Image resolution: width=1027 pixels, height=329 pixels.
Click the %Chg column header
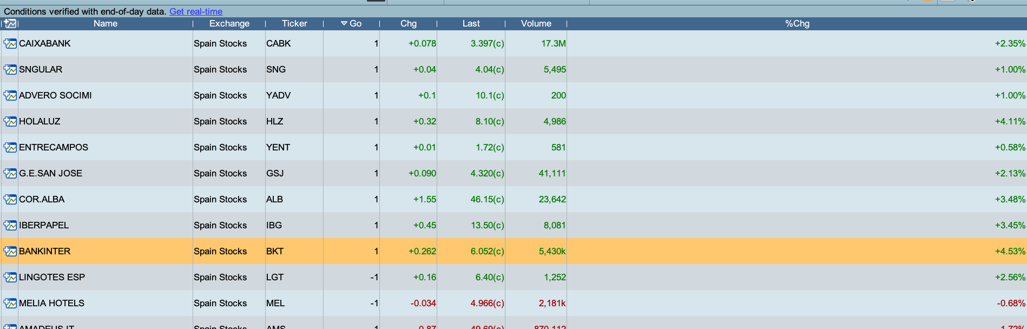[x=797, y=23]
